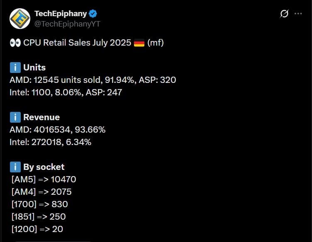Open the @TechEpiphanyYT handle link
Viewport: 312px width, 242px height.
tap(67, 24)
